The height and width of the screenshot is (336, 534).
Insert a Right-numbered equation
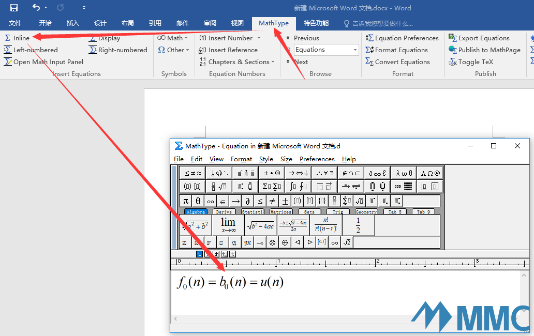point(118,50)
